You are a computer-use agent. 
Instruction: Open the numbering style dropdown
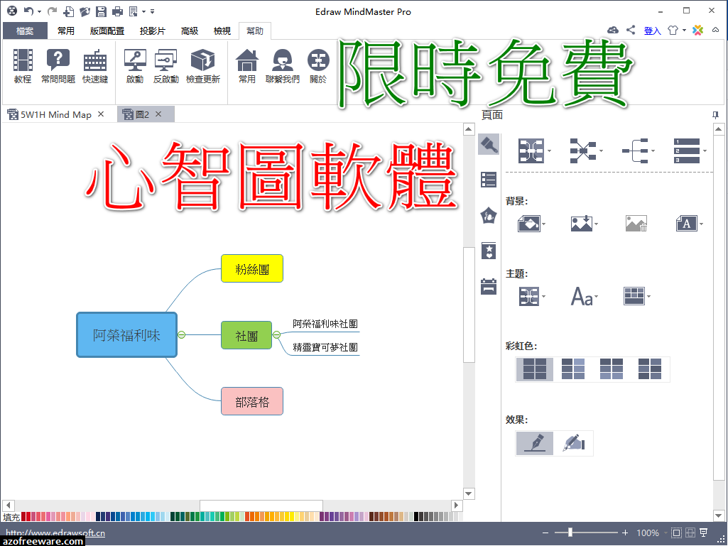[690, 151]
